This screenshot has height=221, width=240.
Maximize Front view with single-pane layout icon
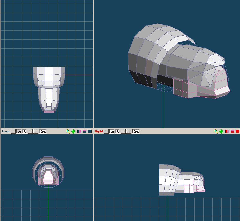89,131
